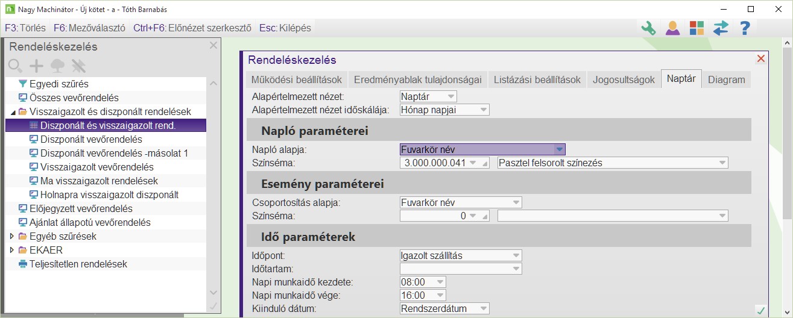Open the four-colored squares icon
The width and height of the screenshot is (793, 318).
[x=697, y=28]
